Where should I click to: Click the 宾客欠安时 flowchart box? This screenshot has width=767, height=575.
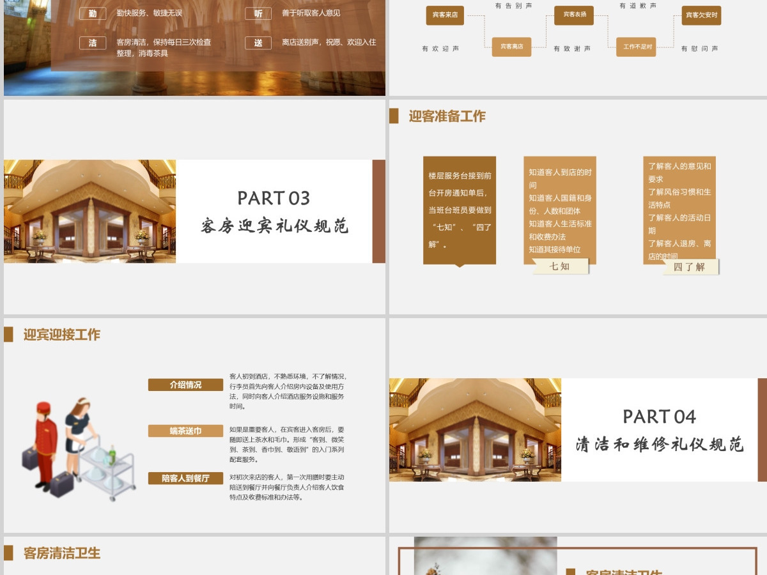click(701, 15)
